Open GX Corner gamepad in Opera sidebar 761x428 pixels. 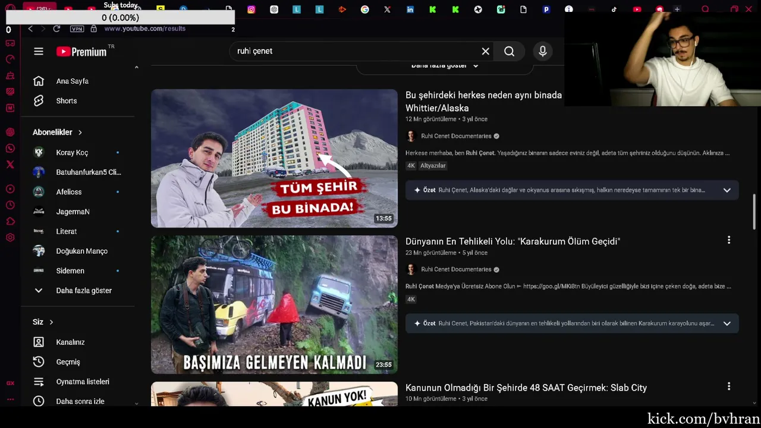(10, 43)
